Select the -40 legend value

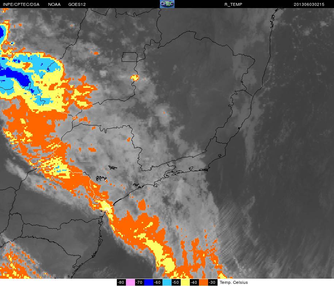pyautogui.click(x=194, y=282)
